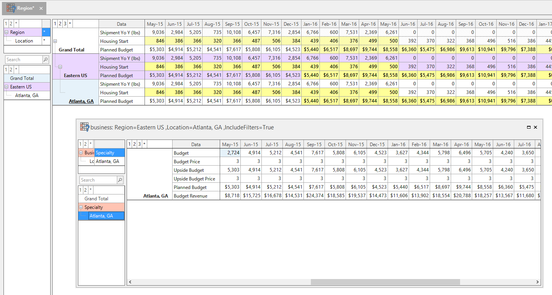Collapse the Grand Total row in main grid

click(x=55, y=41)
